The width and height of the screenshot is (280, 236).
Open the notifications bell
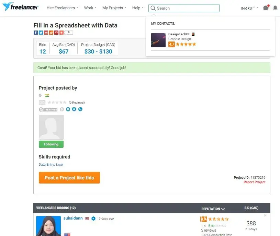tap(275, 8)
